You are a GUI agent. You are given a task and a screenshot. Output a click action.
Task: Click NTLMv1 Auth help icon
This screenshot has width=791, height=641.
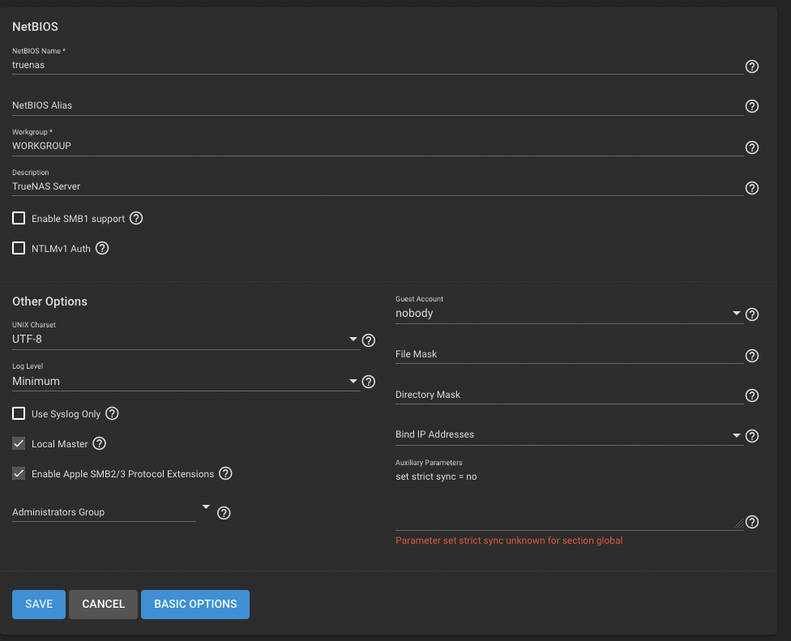click(x=102, y=249)
